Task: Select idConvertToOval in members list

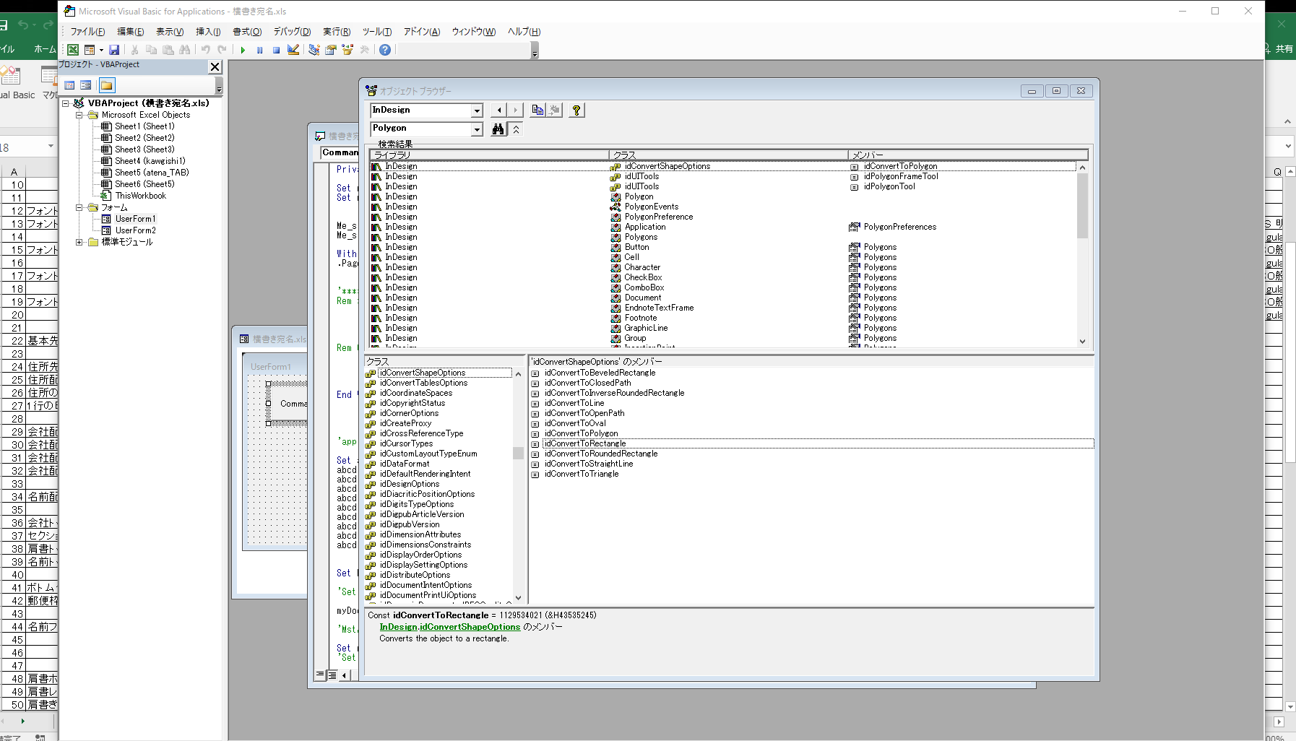Action: click(575, 423)
